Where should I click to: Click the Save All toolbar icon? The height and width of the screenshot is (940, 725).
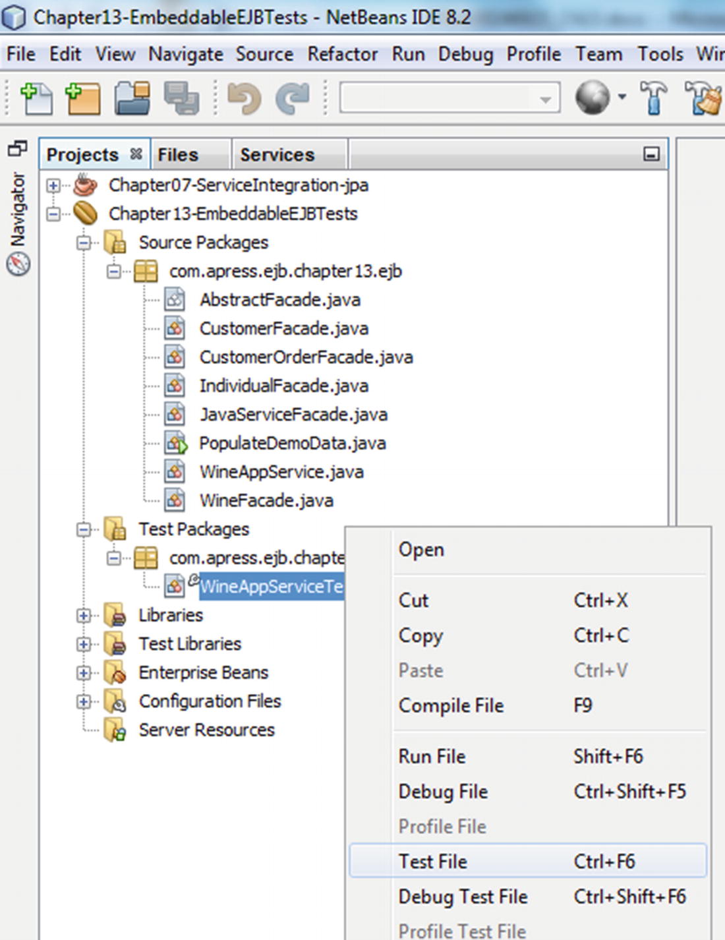click(x=181, y=98)
